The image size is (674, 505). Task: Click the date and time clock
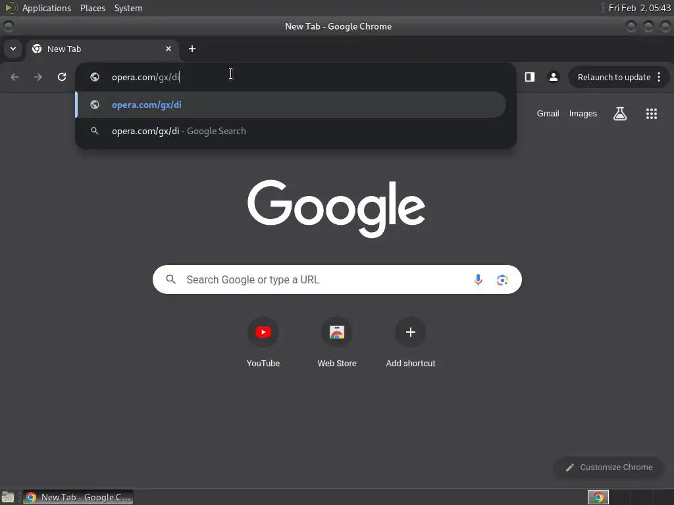tap(639, 8)
